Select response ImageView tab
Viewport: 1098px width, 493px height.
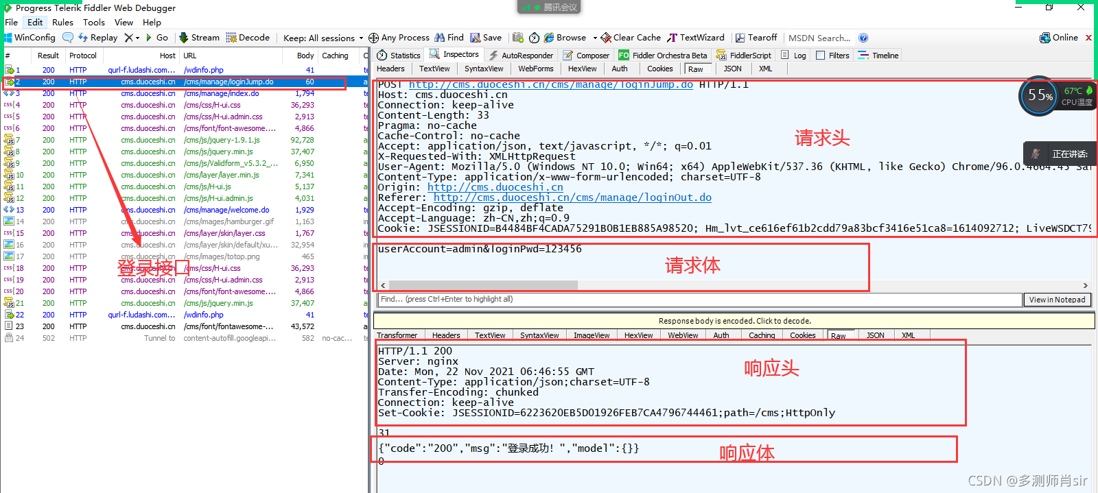pos(592,335)
